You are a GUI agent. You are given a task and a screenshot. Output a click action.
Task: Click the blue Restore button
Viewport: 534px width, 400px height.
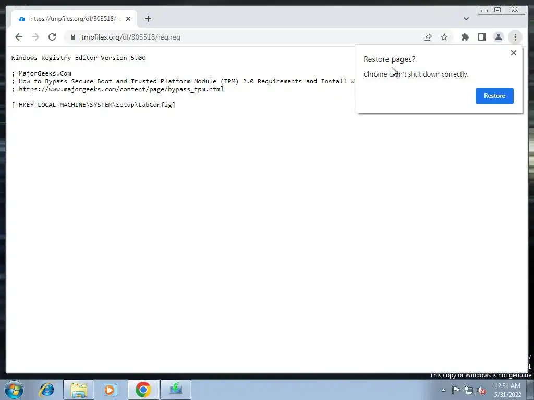494,96
